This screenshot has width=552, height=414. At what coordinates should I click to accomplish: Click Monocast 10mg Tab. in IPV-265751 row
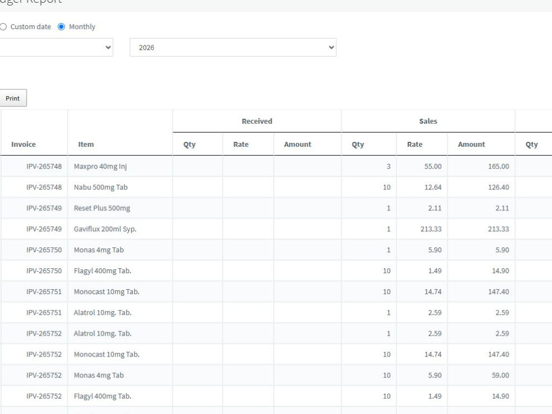[107, 291]
